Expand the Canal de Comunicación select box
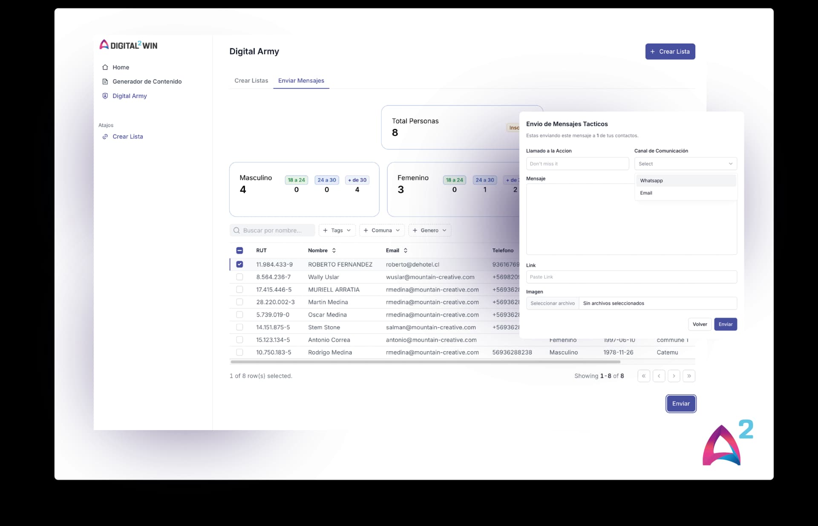Image resolution: width=818 pixels, height=526 pixels. tap(685, 164)
